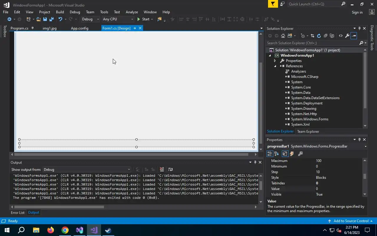The height and width of the screenshot is (236, 377).
Task: Click the Sign in link
Action: coord(357,12)
